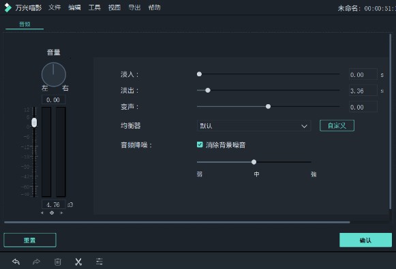Click the balance value field 0.00

[x=53, y=99]
